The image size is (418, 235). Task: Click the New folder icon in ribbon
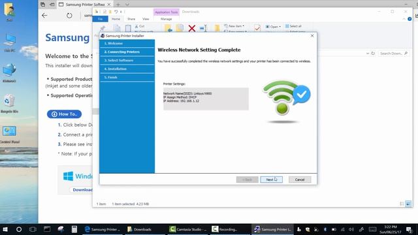(217, 28)
